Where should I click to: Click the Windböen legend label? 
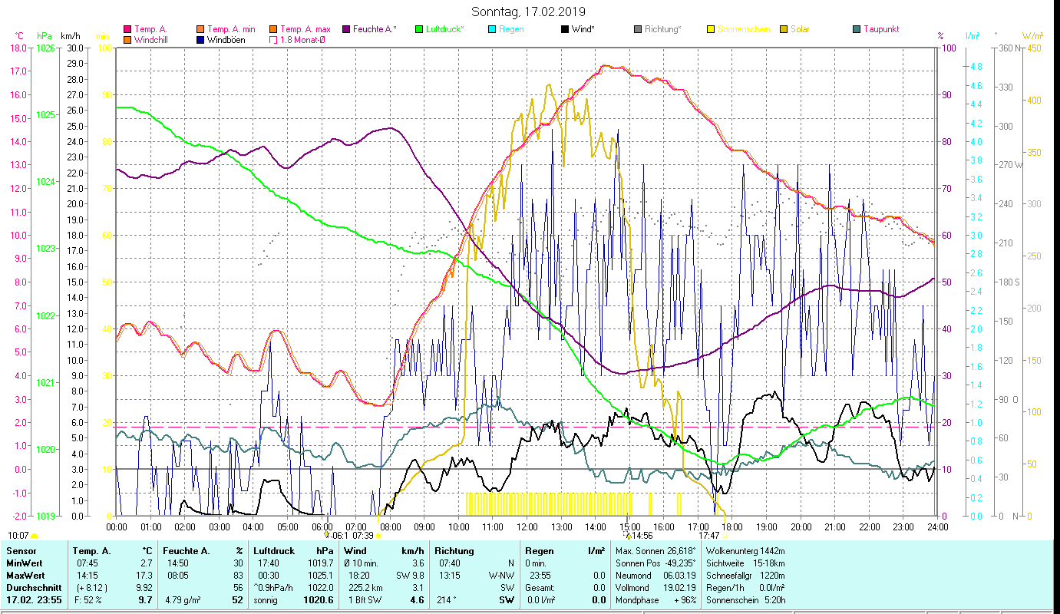226,40
